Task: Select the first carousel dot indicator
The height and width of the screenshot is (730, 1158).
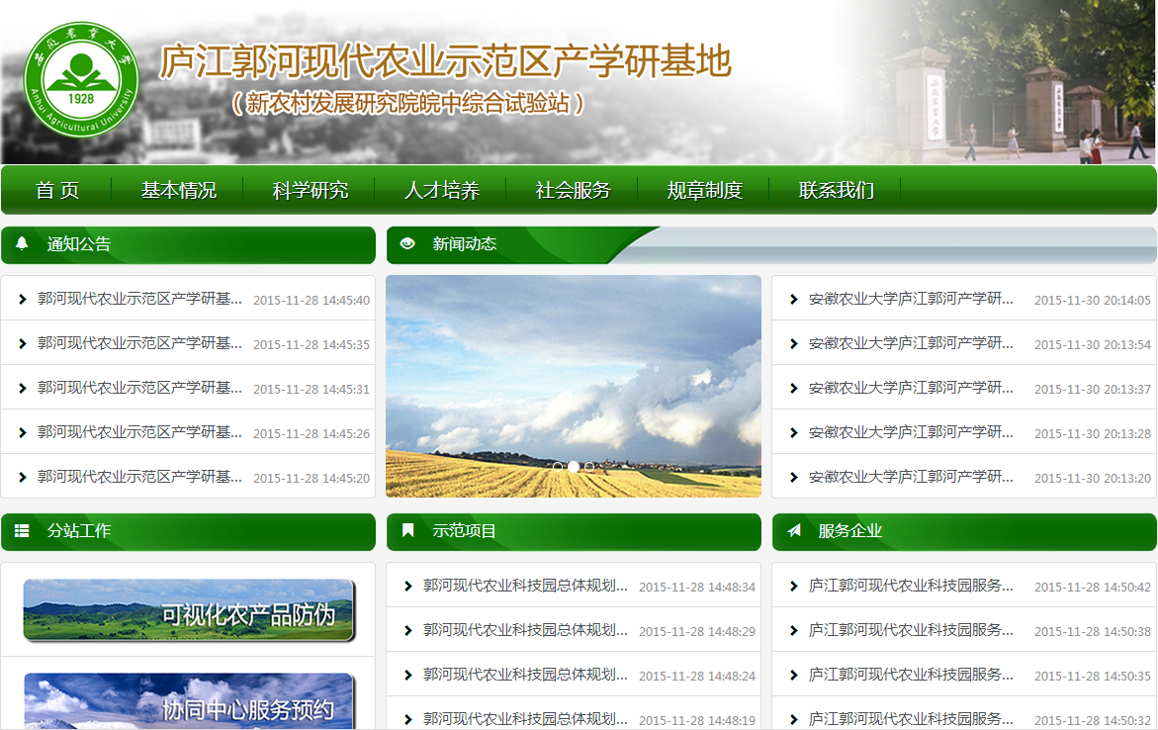Action: click(x=558, y=466)
